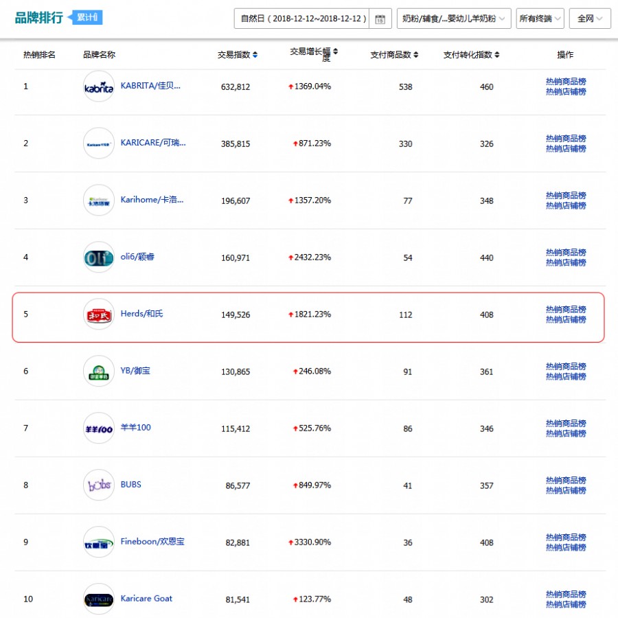Screen dimensions: 618x618
Task: Open the calendar date picker icon
Action: click(380, 19)
